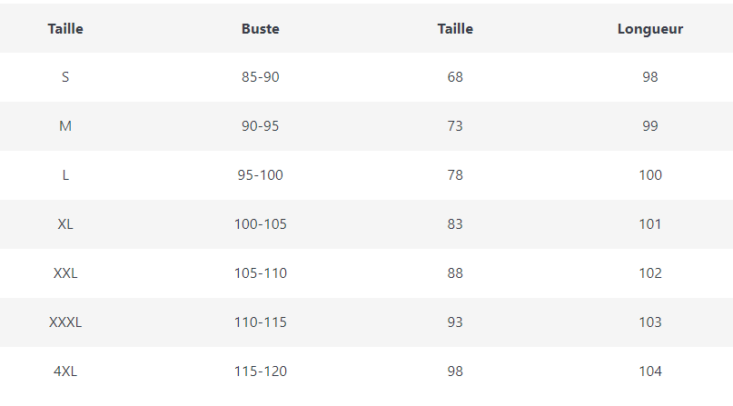The image size is (733, 406).
Task: Select the 90-95 bust value
Action: coord(261,126)
